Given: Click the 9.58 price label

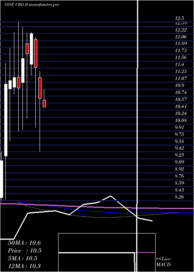Looking at the screenshot, I should point(179,141).
